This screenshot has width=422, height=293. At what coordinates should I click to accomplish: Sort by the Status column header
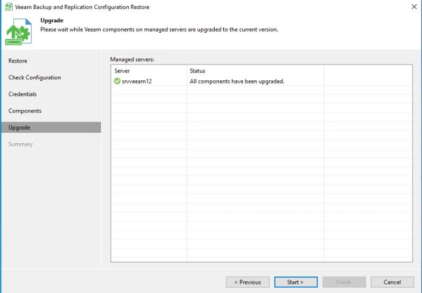pos(255,71)
